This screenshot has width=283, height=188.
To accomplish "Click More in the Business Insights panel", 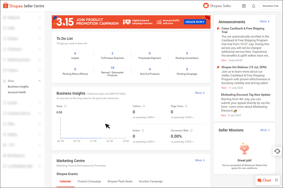I will click(200, 93).
